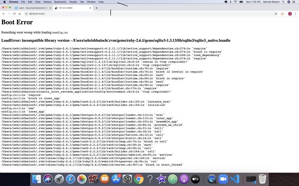This screenshot has height=186, width=299.
Task: Open System Preferences gear icon
Action: coord(127,179)
